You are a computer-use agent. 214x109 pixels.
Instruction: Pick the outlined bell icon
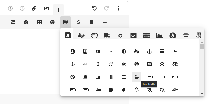[x=137, y=90]
